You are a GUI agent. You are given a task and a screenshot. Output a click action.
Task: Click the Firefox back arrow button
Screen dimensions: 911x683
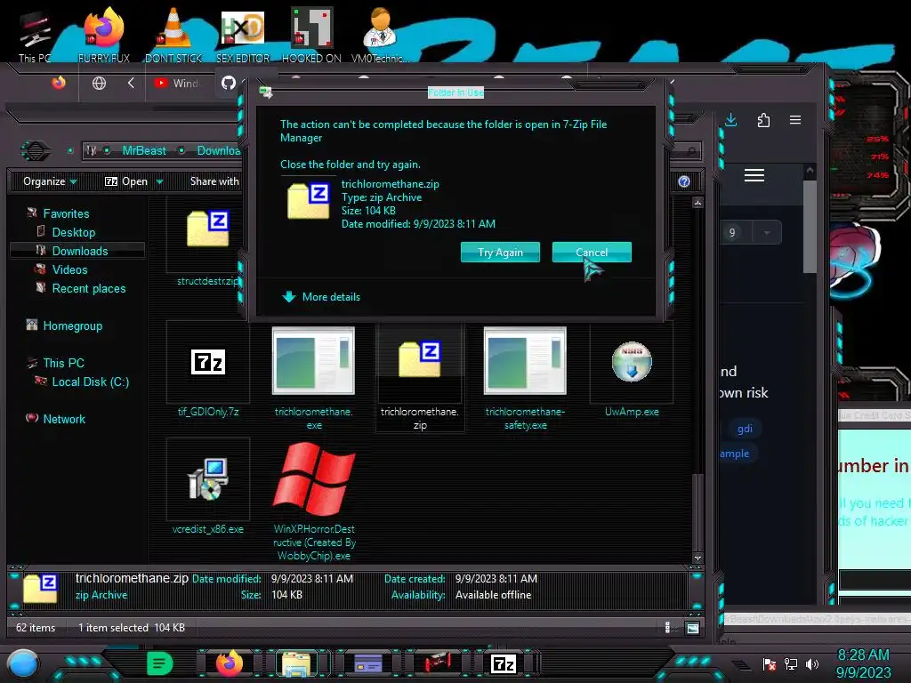pyautogui.click(x=132, y=83)
